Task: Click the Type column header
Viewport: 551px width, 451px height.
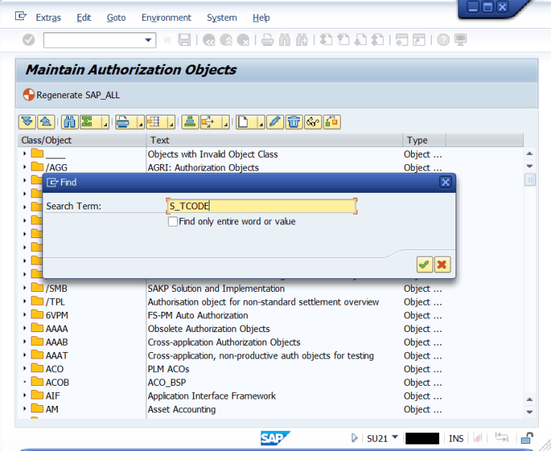Action: point(424,140)
